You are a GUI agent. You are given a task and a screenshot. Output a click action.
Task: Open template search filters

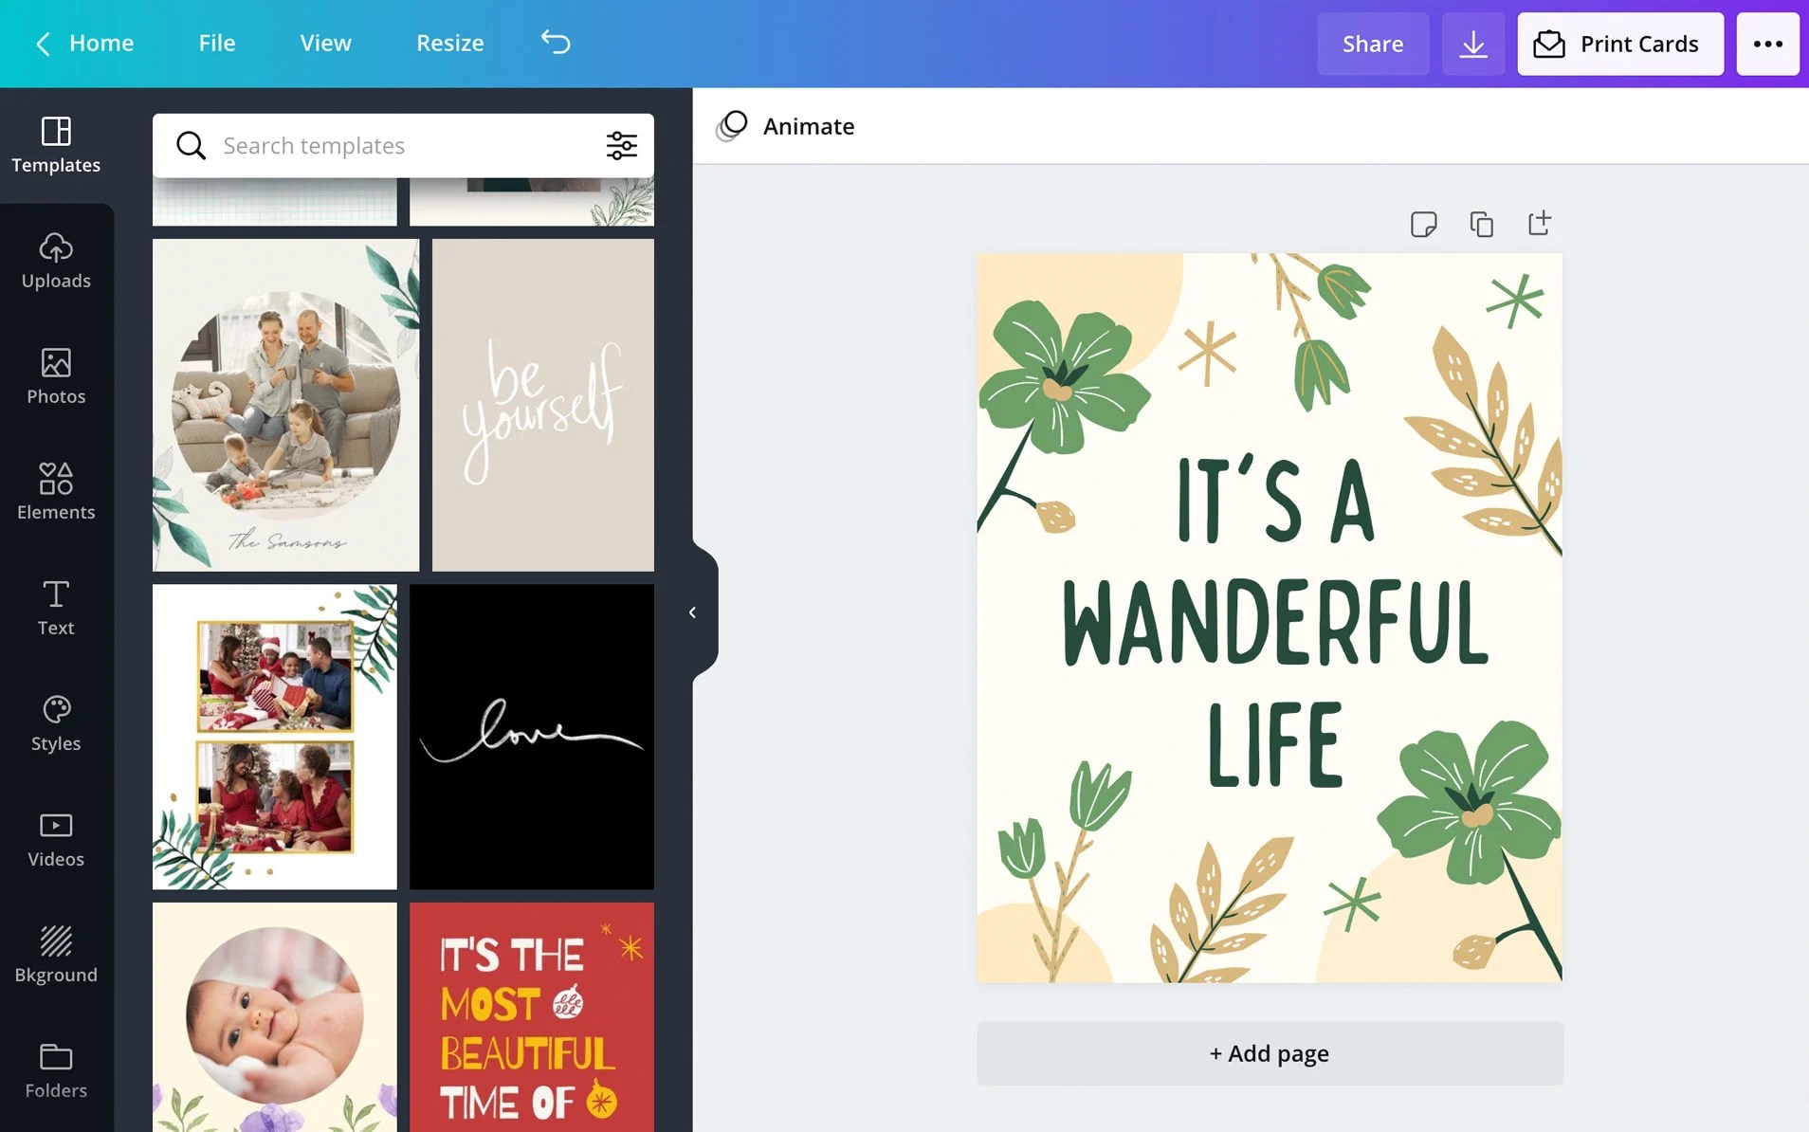(x=621, y=145)
